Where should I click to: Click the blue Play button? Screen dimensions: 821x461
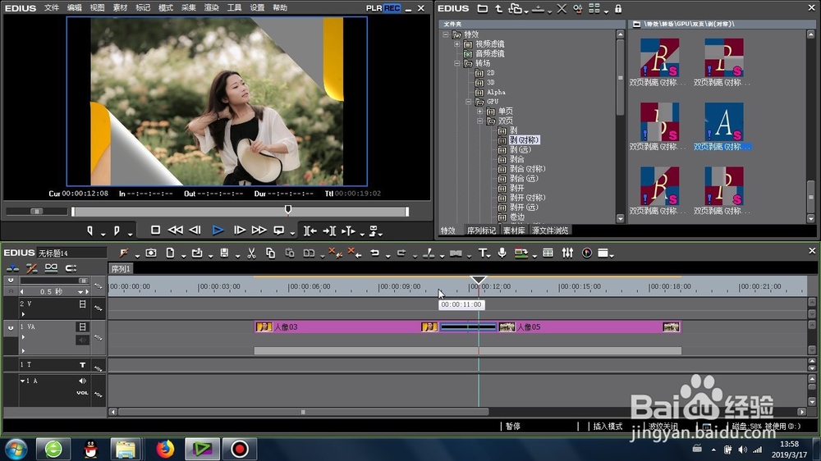click(218, 230)
